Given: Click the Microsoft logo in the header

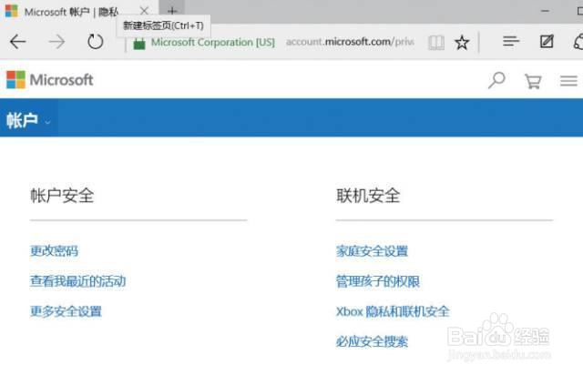Looking at the screenshot, I should coord(50,79).
